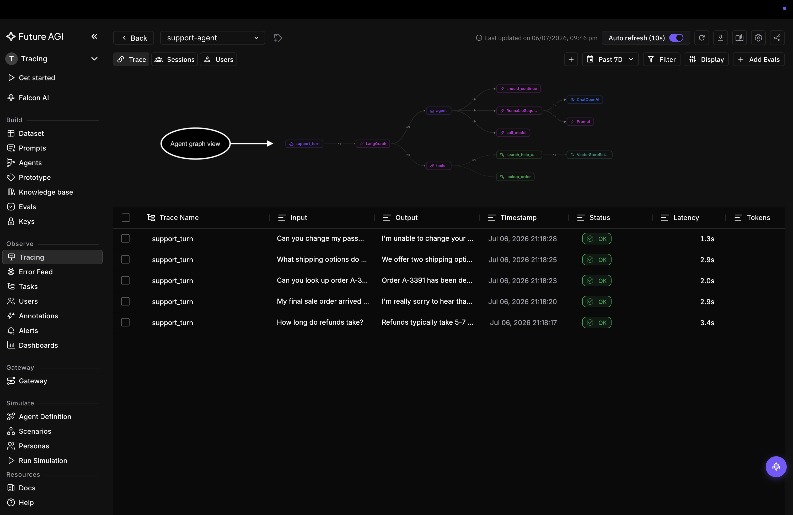Switch to the Sessions tab
Image resolution: width=793 pixels, height=515 pixels.
pyautogui.click(x=175, y=59)
